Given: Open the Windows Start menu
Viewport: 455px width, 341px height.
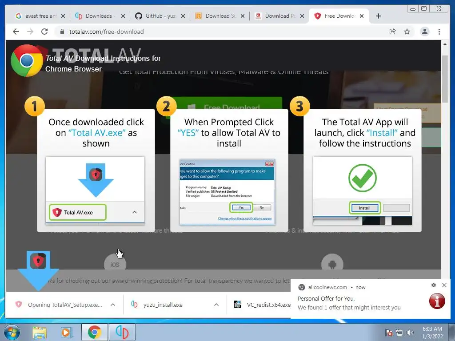Looking at the screenshot, I should point(12,332).
